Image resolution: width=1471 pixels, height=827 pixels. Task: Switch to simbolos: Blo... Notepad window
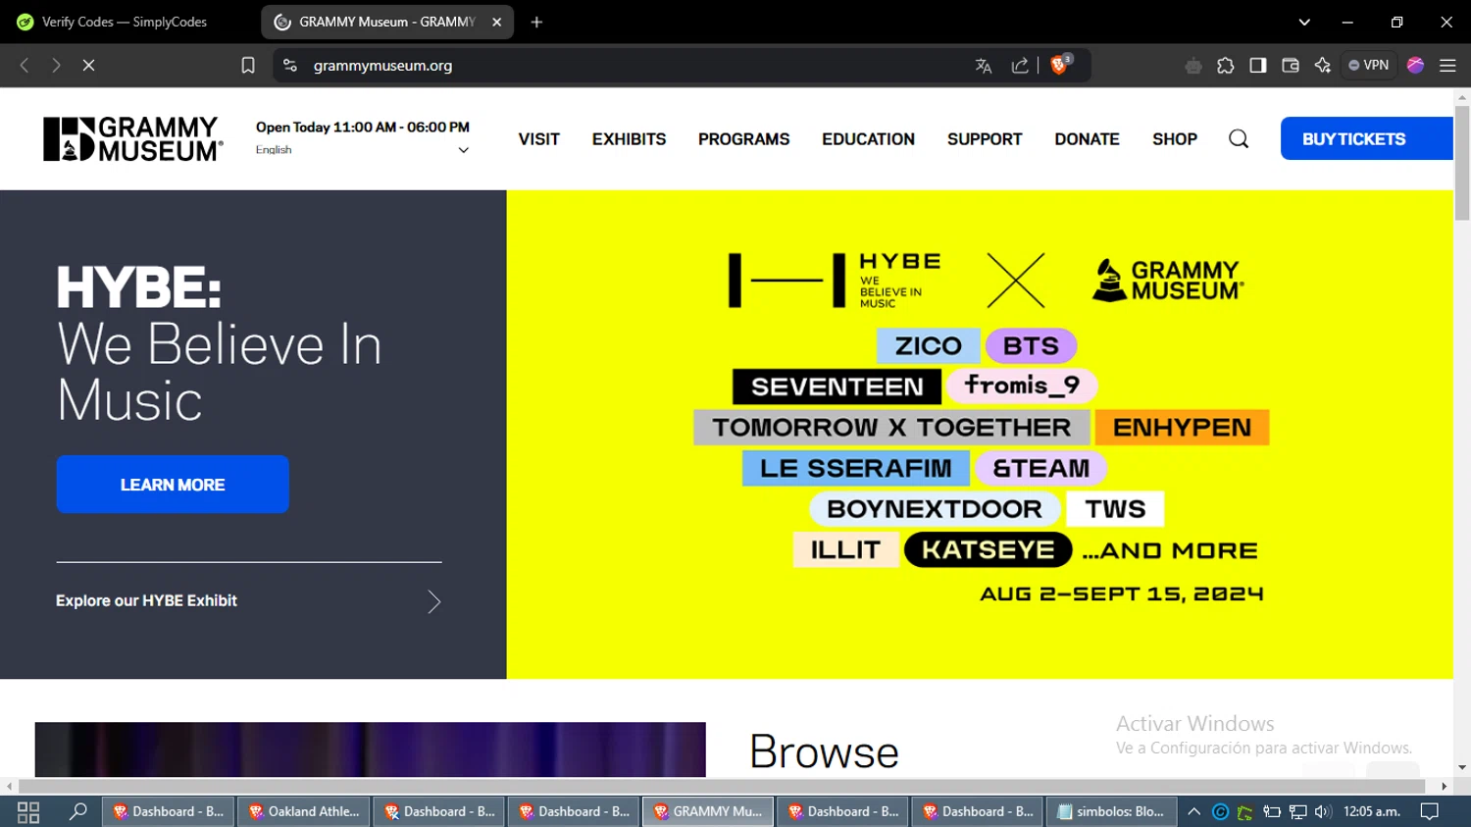(x=1112, y=811)
